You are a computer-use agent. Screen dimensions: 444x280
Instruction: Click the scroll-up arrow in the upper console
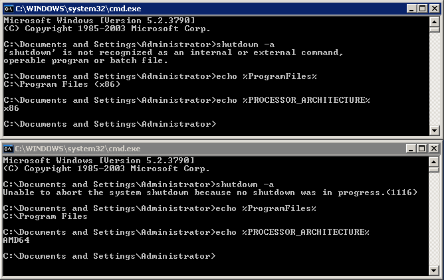435,21
